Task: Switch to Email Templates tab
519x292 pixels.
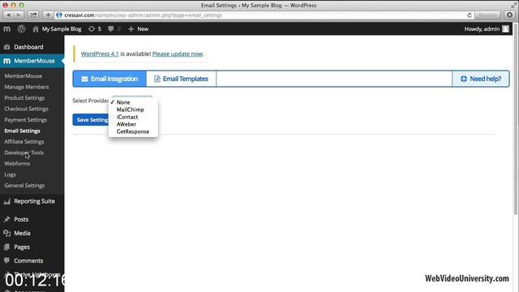Action: point(181,79)
